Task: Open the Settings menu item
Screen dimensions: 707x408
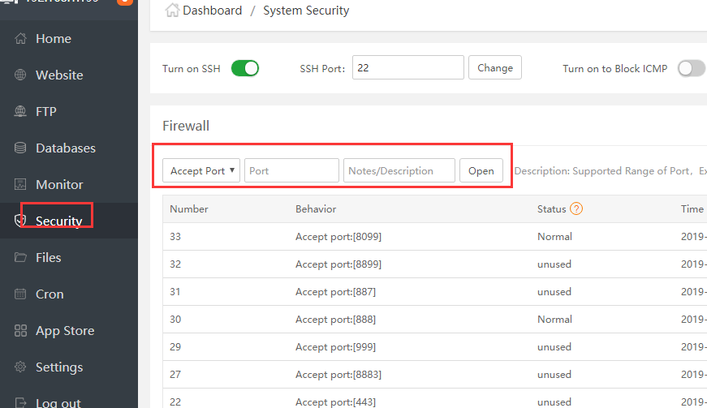Action: tap(58, 367)
